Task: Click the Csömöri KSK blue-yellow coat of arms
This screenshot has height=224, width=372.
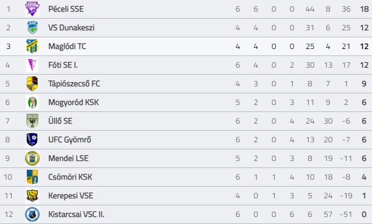Action: click(x=32, y=177)
